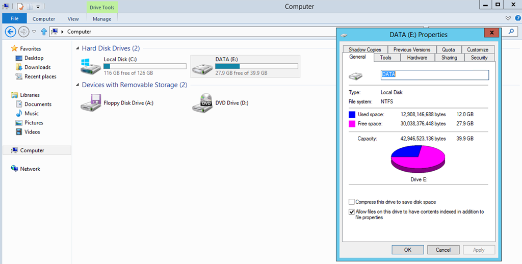Click the Computer icon in the navigation pane
522x264 pixels.
point(14,150)
